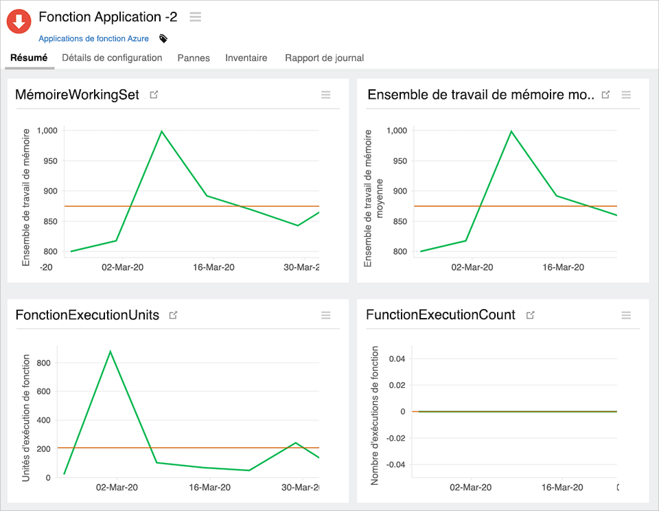
Task: Open the Inventaire tab
Action: pos(246,58)
